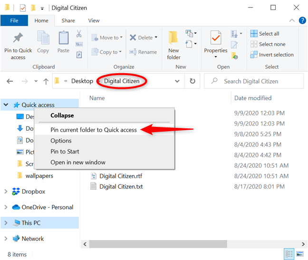Screen dimensions: 308x260
Task: Open the Delete dropdown arrow
Action: pyautogui.click(x=156, y=37)
